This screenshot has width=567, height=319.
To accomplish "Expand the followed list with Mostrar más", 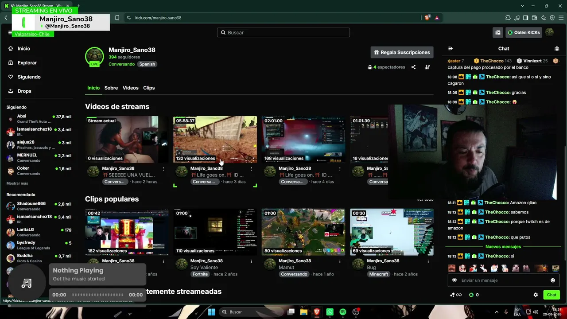I will (17, 183).
